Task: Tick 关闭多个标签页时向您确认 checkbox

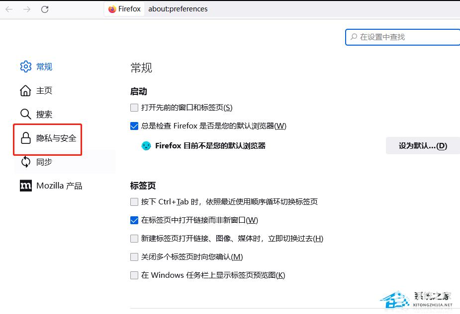Action: click(134, 257)
